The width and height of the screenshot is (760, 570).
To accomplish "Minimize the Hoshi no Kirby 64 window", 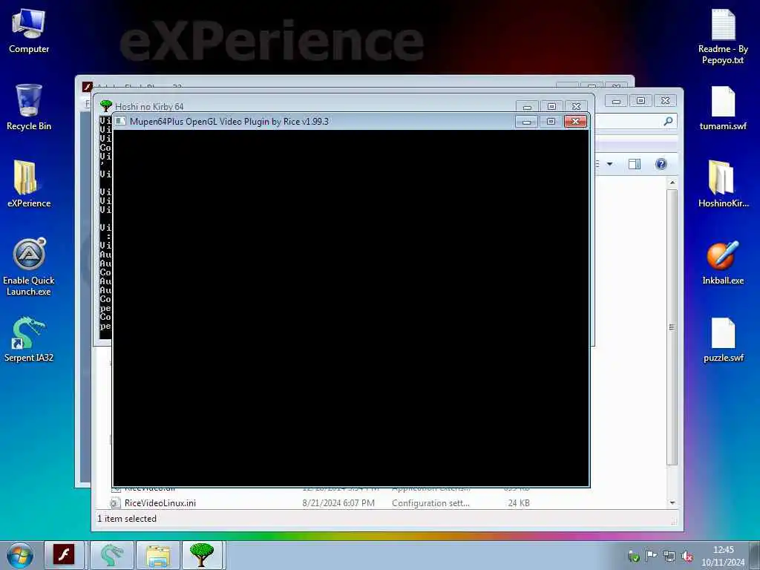I will (x=528, y=106).
